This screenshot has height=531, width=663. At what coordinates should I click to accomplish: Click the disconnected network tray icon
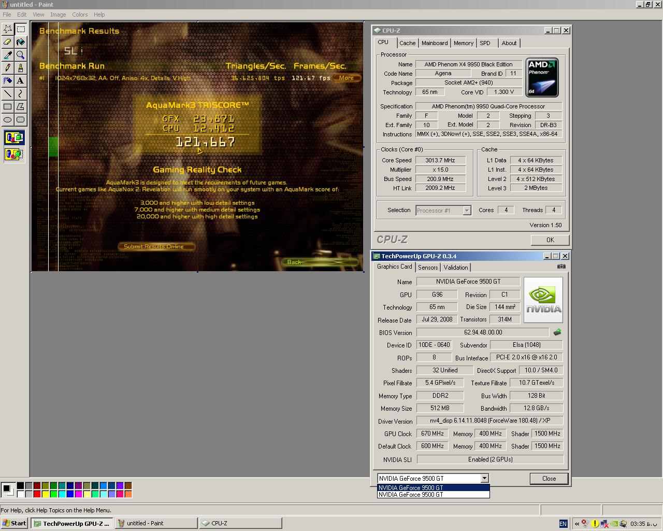click(604, 524)
